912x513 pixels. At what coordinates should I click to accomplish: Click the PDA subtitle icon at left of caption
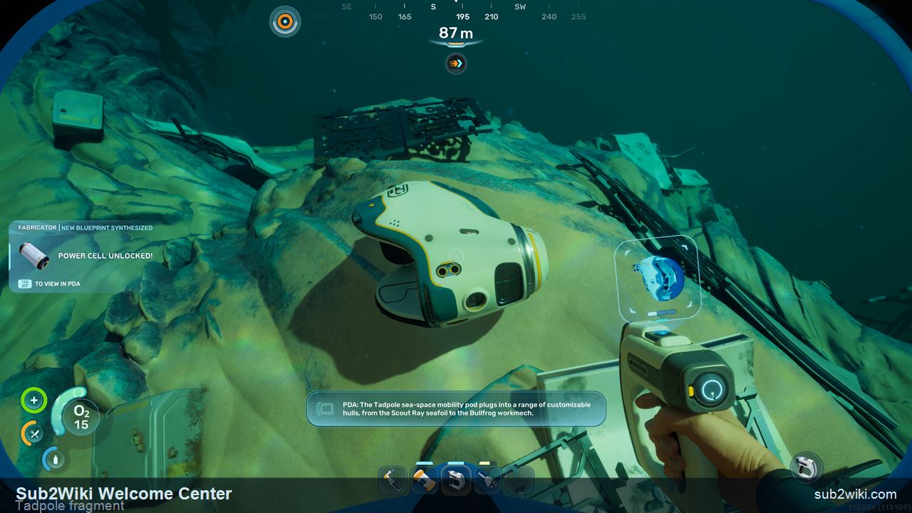pyautogui.click(x=325, y=409)
